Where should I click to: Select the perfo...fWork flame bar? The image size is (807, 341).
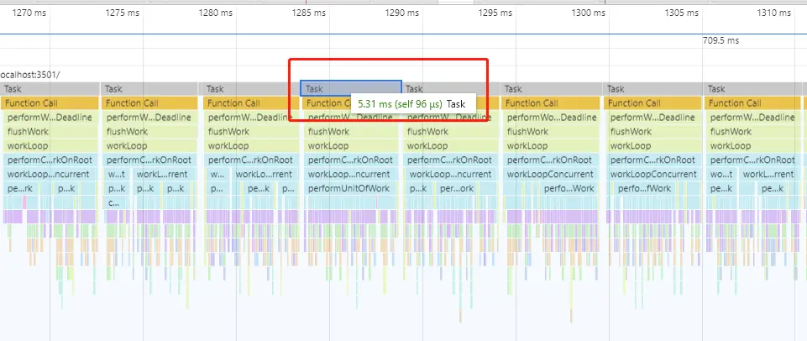(x=644, y=188)
